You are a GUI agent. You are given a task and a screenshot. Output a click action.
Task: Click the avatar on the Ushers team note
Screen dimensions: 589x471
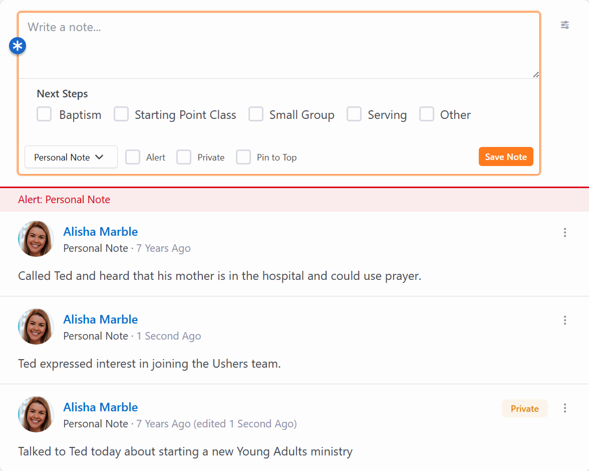tap(36, 327)
